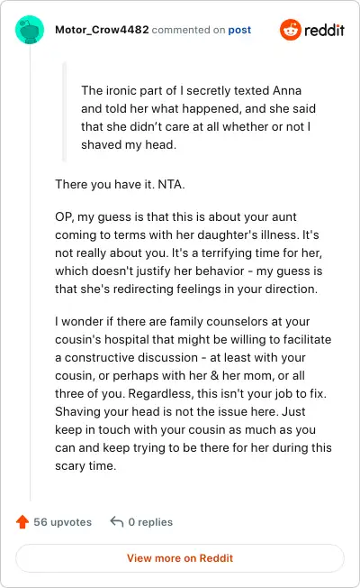Click the final "scary time." line

pyautogui.click(x=85, y=465)
